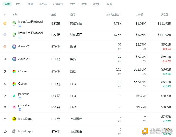Click $111.92B in the gold medal row
Screen dimensions: 176x137
(164, 24)
